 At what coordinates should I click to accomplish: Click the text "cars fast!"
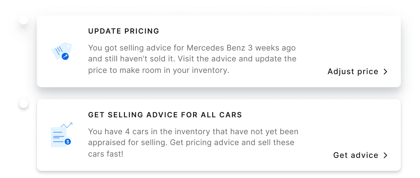[x=105, y=154]
